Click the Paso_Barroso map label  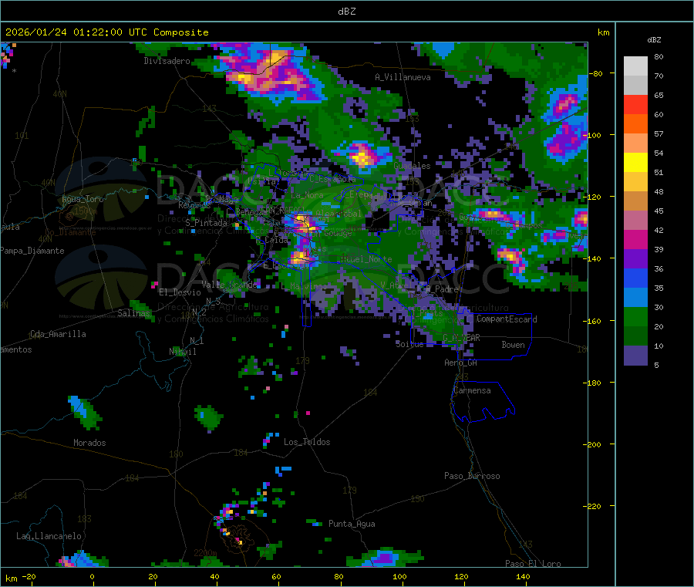click(x=472, y=476)
